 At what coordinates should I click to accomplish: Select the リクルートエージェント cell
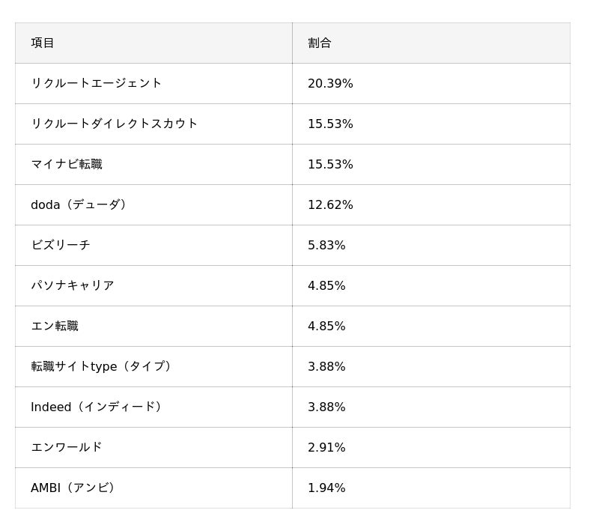coord(96,83)
